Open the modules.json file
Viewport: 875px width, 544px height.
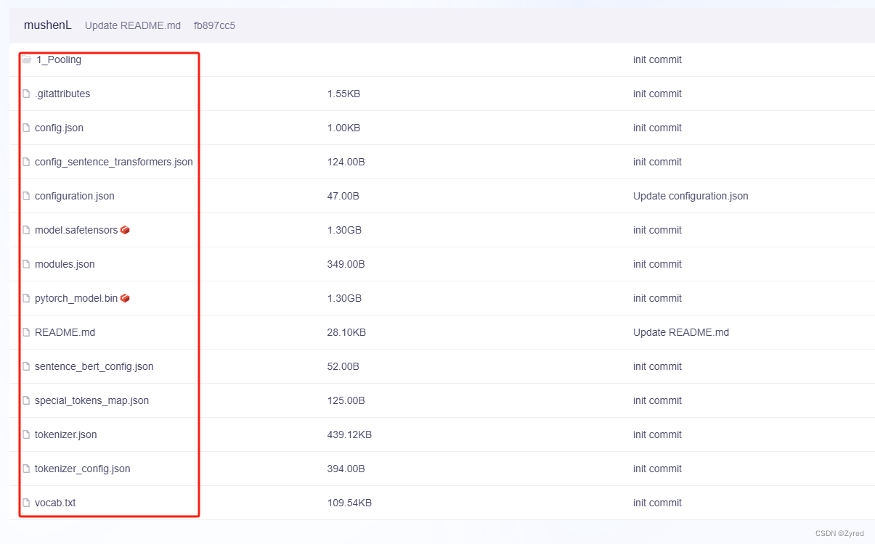click(x=65, y=264)
